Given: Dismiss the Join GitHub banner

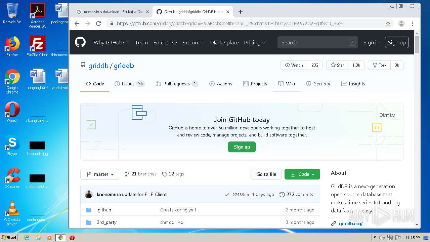Looking at the screenshot, I should click(x=387, y=115).
